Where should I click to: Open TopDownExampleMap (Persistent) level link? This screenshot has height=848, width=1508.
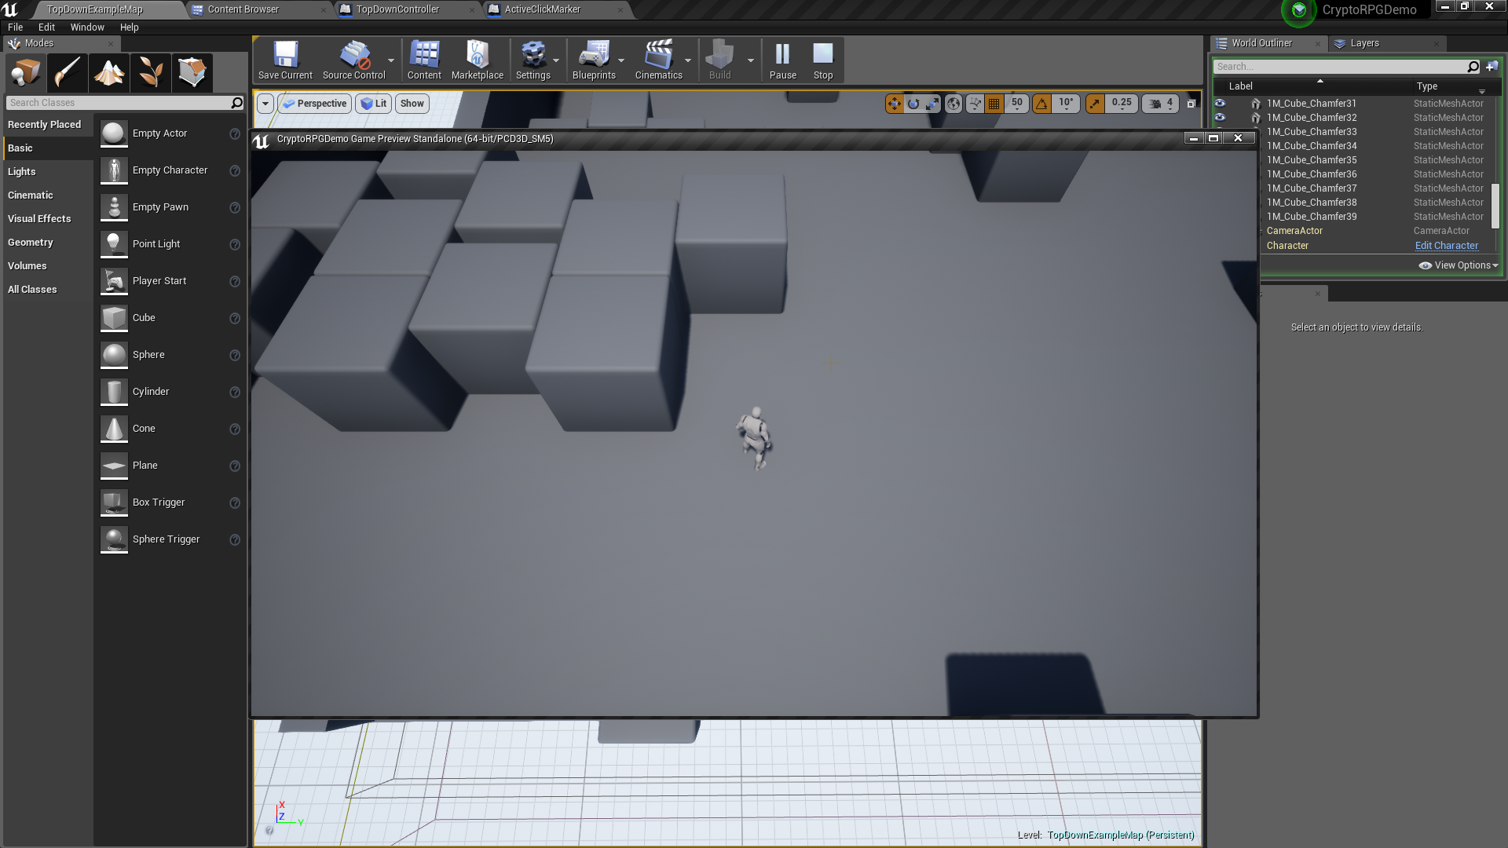tap(1121, 835)
